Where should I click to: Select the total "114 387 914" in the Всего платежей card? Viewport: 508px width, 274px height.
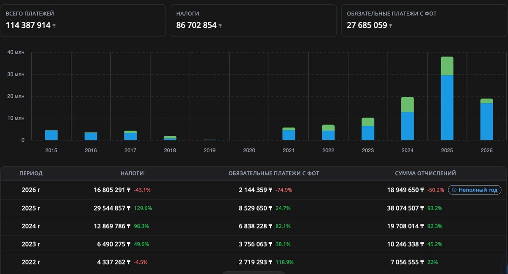click(x=28, y=25)
